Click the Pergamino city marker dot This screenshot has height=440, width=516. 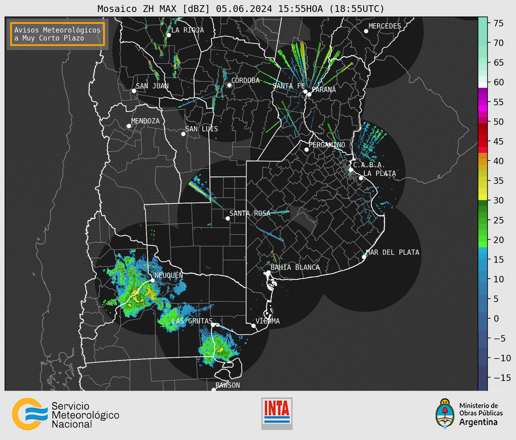pyautogui.click(x=306, y=150)
